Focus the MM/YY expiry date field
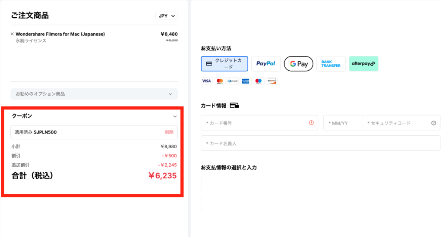 [x=342, y=123]
